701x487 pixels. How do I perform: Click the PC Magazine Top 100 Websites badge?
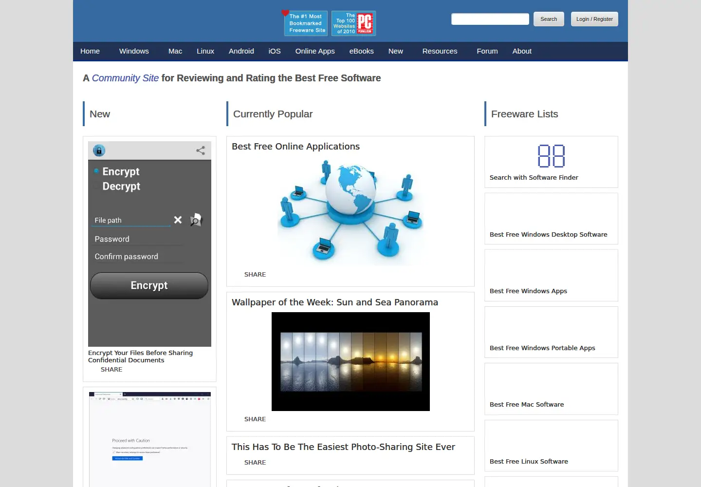(353, 23)
